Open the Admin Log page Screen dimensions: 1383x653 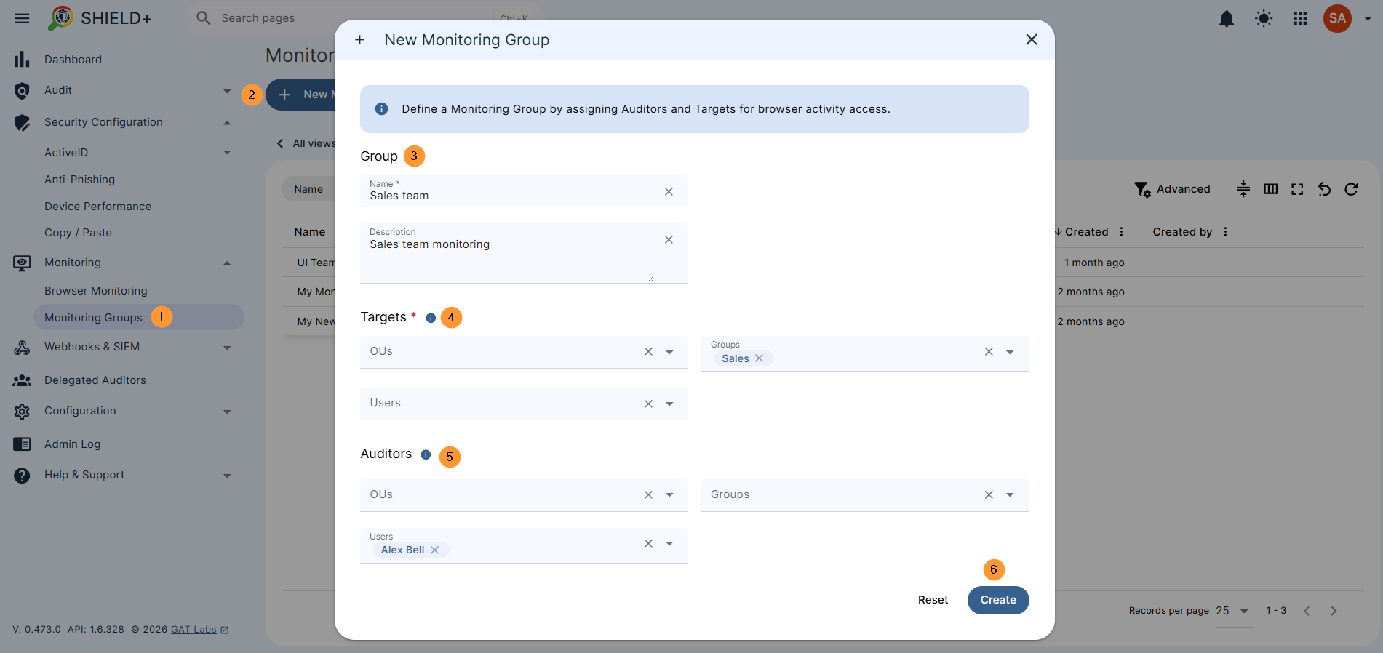pos(72,444)
